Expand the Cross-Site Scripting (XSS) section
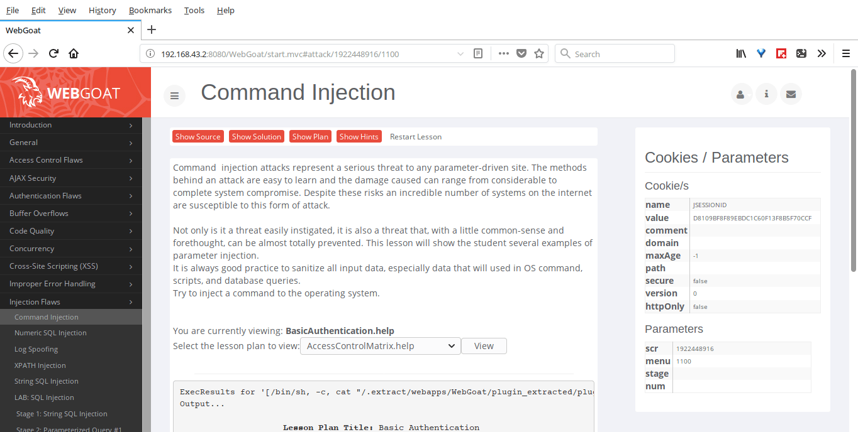The image size is (858, 432). click(x=71, y=266)
